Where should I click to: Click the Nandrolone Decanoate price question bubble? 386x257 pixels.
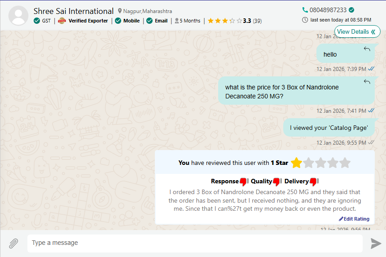point(296,90)
